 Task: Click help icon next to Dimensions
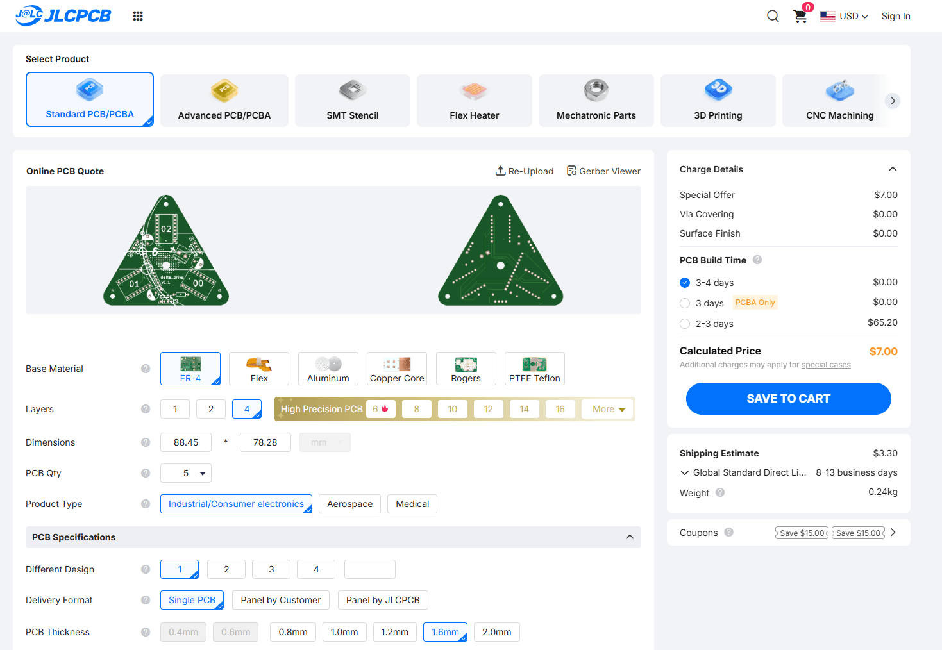click(x=146, y=442)
